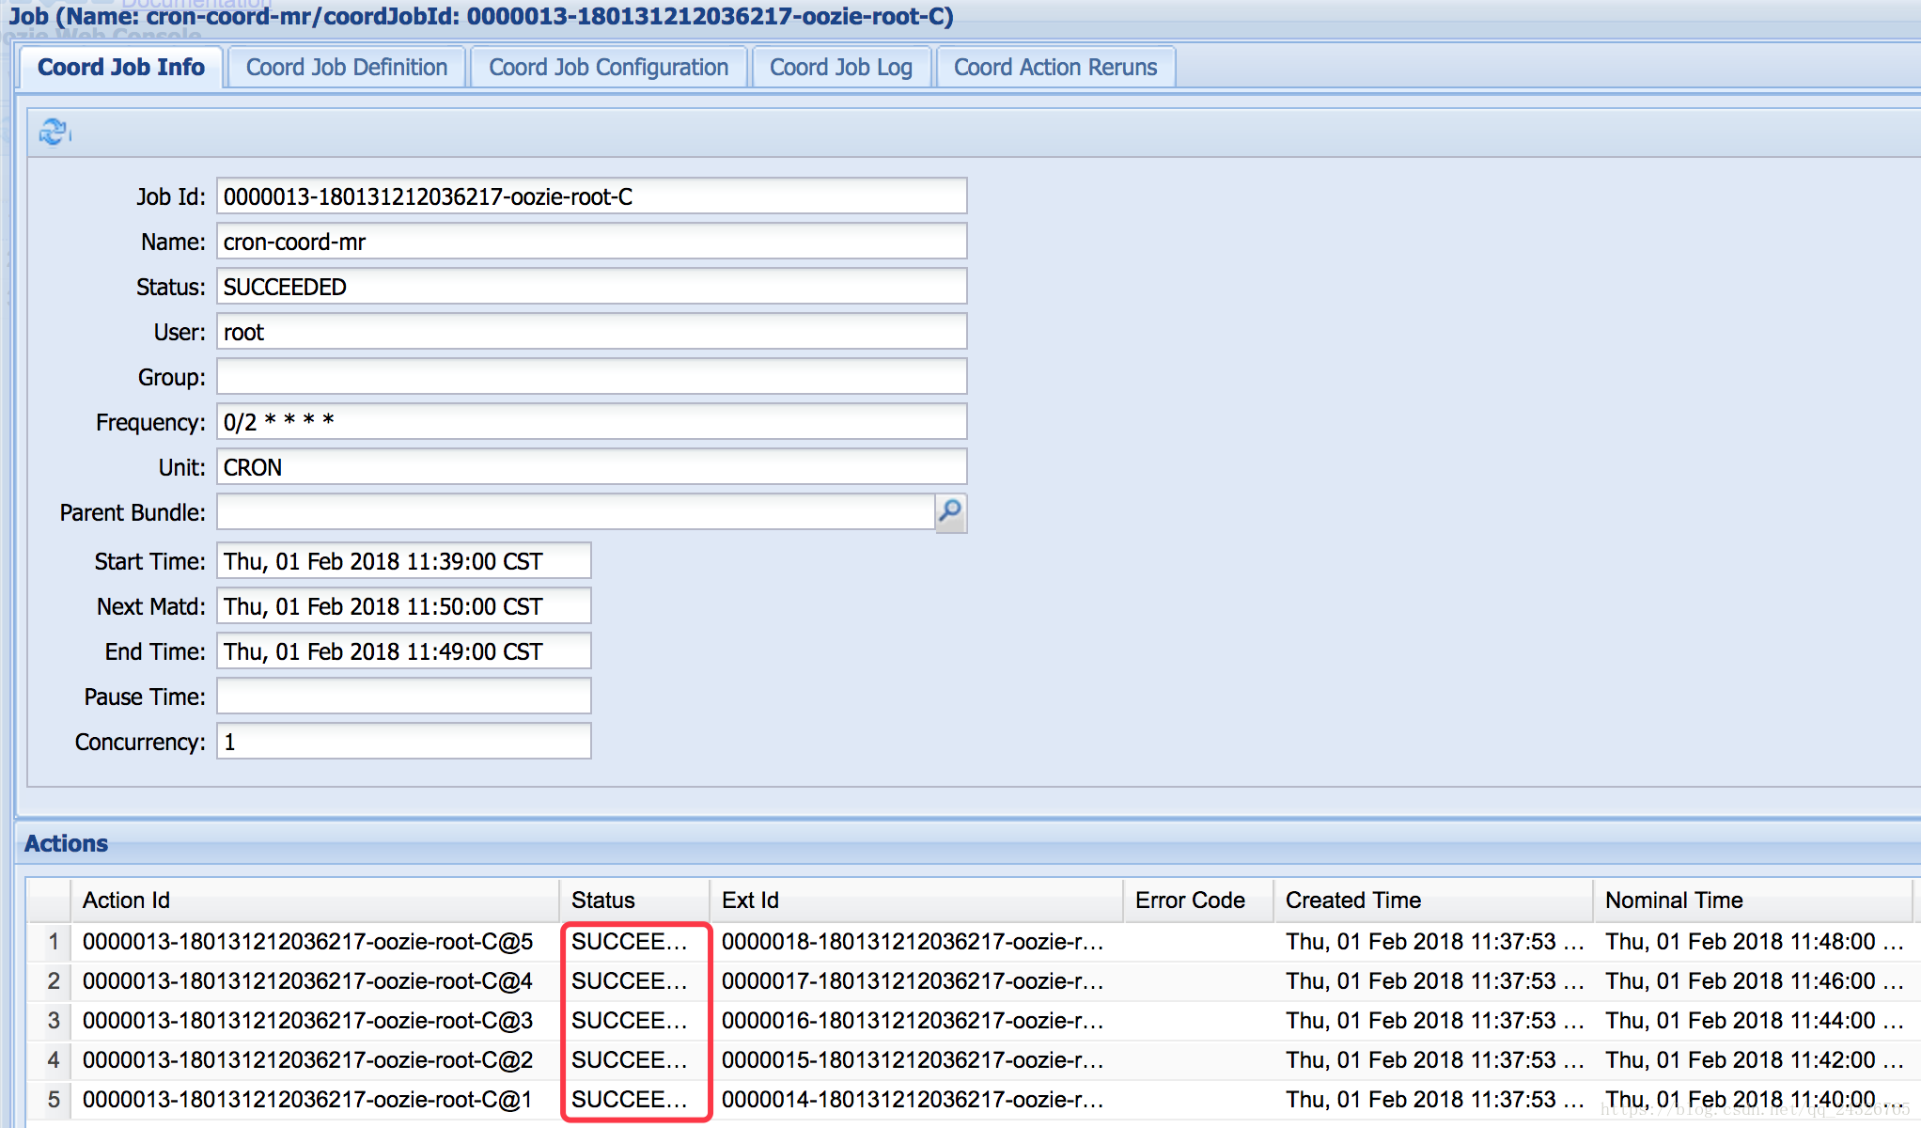Click the Job Id input field
This screenshot has width=1921, height=1128.
[592, 196]
